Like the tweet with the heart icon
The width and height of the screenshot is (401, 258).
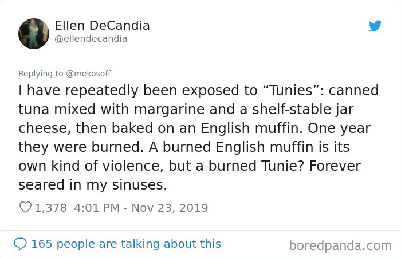point(25,207)
